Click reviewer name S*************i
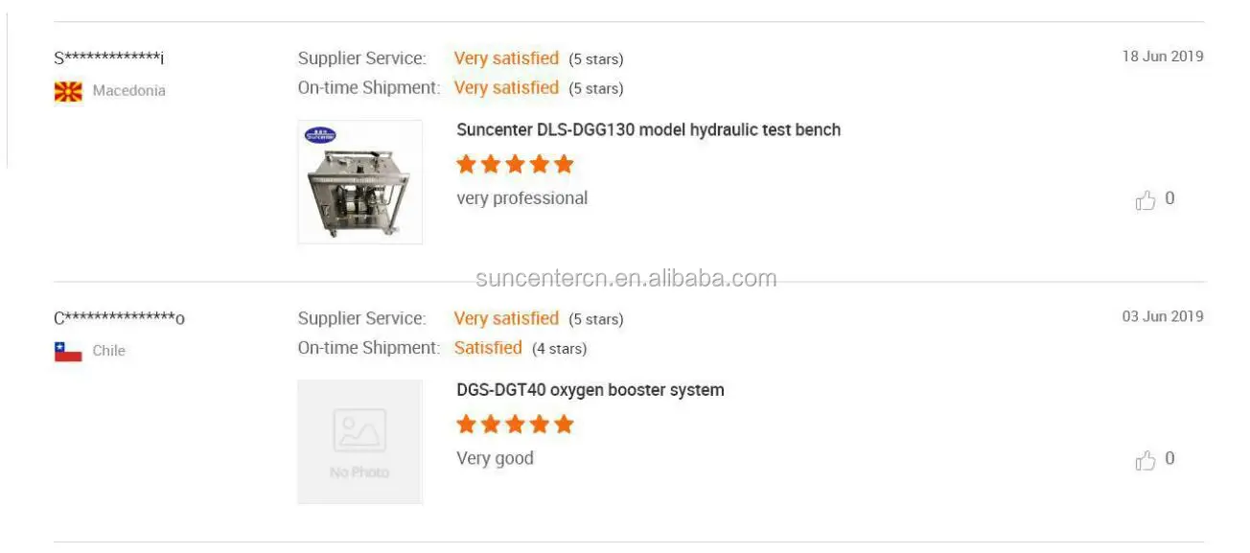The width and height of the screenshot is (1250, 553). click(x=109, y=58)
